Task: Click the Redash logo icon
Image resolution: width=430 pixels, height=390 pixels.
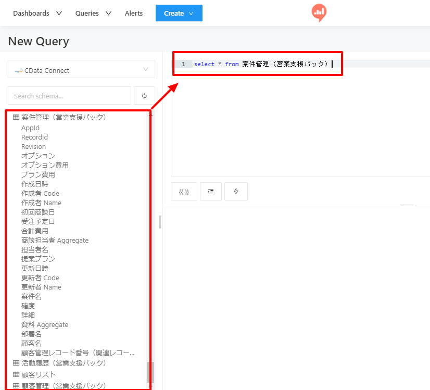Action: tap(319, 12)
